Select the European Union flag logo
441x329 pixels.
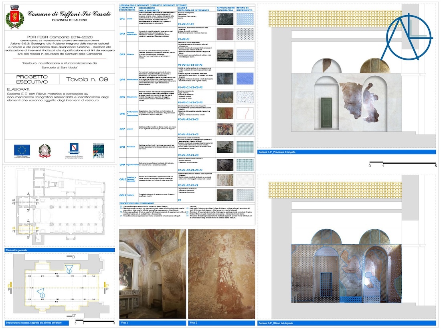pos(22,150)
